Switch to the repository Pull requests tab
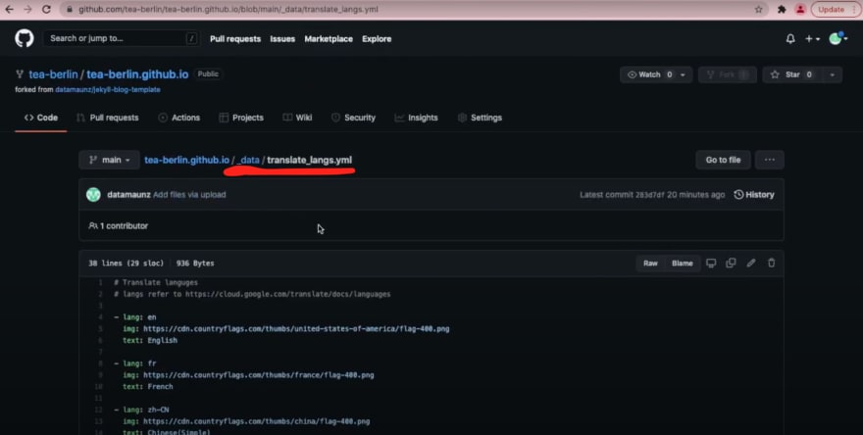The height and width of the screenshot is (435, 863). pyautogui.click(x=108, y=118)
